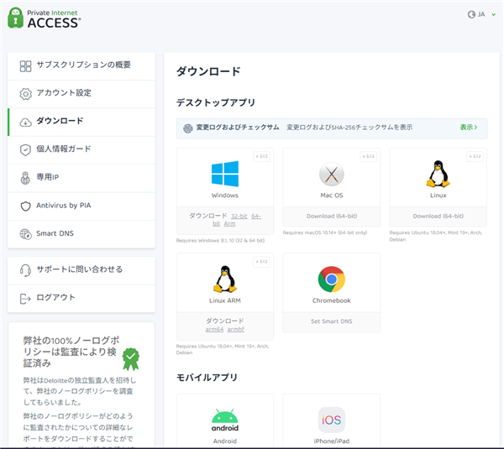Click the Linux penguin icon
Viewport: 504px width, 449px height.
pyautogui.click(x=438, y=174)
